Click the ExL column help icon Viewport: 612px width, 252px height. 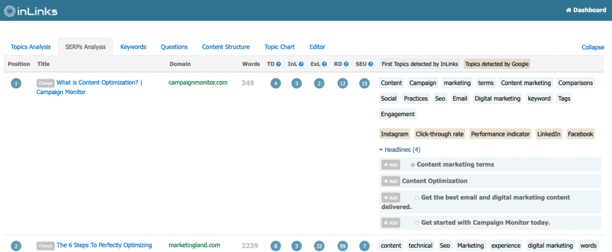click(x=325, y=64)
